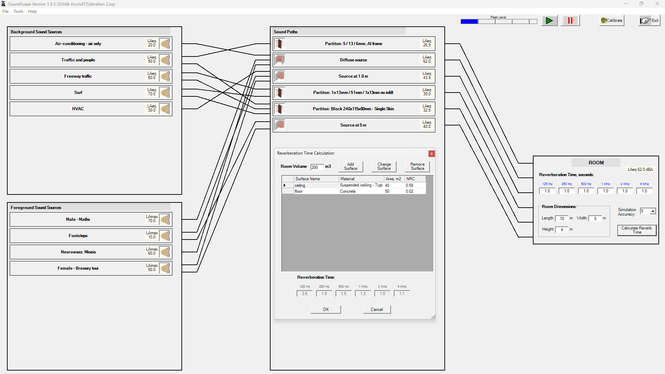This screenshot has width=665, height=374.
Task: Click the Peak Level meter bar
Action: [x=498, y=21]
